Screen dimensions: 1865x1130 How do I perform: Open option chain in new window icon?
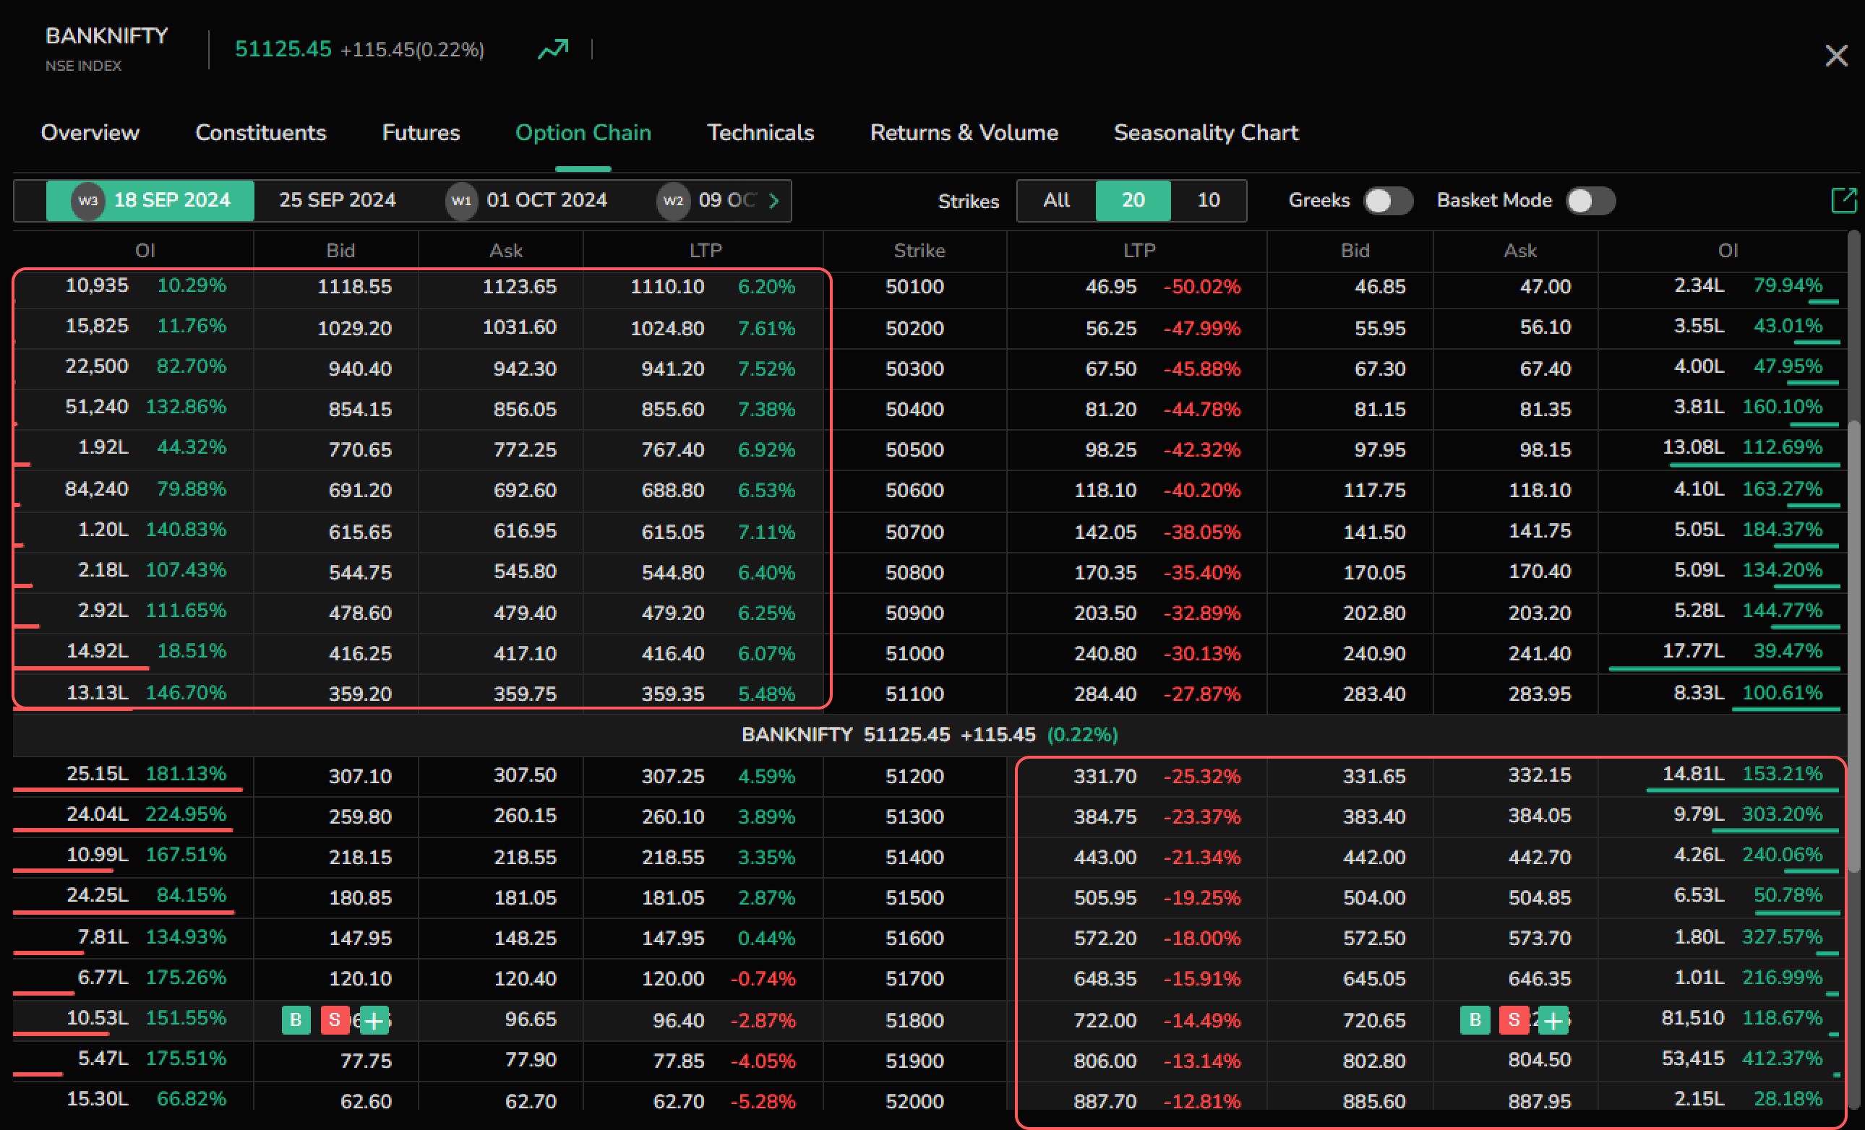point(1844,200)
